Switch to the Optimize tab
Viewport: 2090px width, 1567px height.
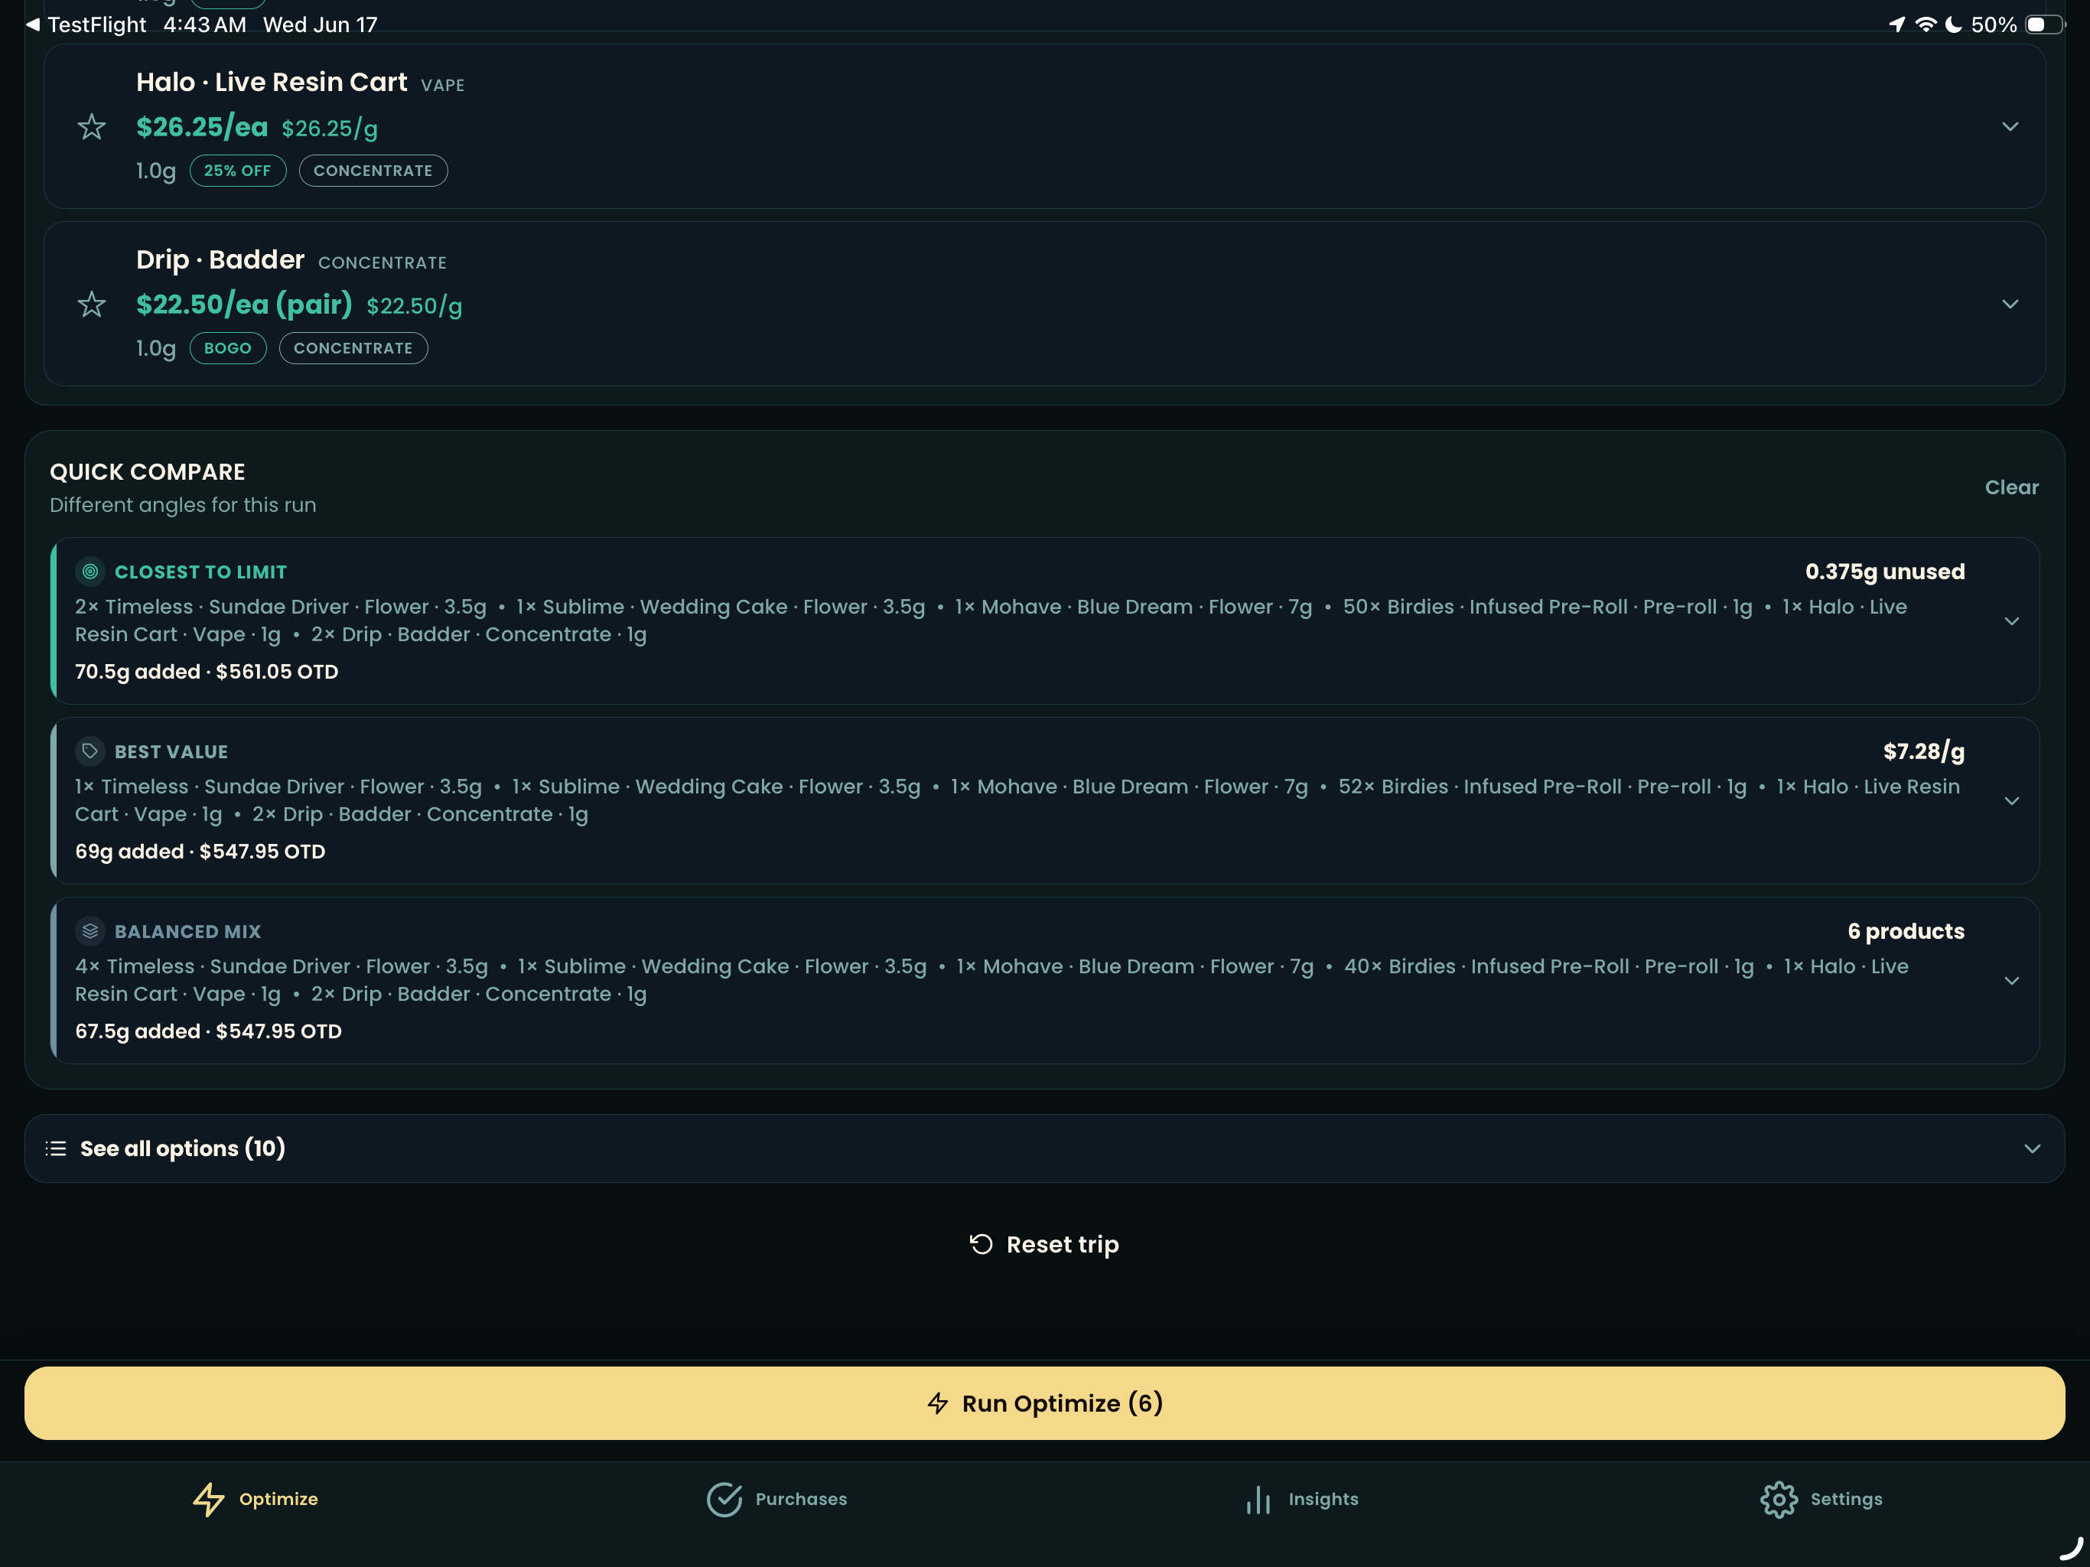[x=255, y=1500]
